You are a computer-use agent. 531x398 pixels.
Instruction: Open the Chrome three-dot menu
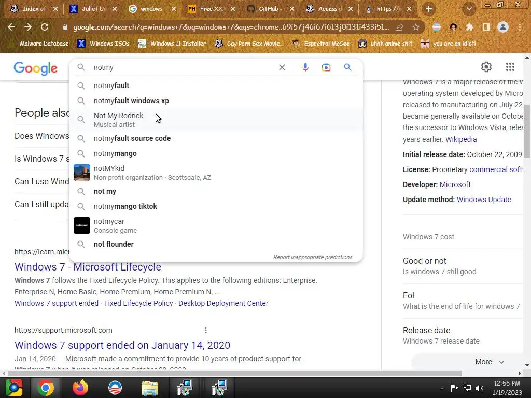(x=520, y=27)
